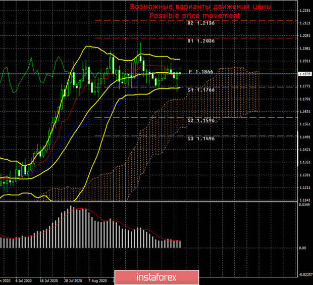The height and width of the screenshot is (285, 313).
Task: Click the 7 Aug 2020 date label
Action: click(x=97, y=281)
